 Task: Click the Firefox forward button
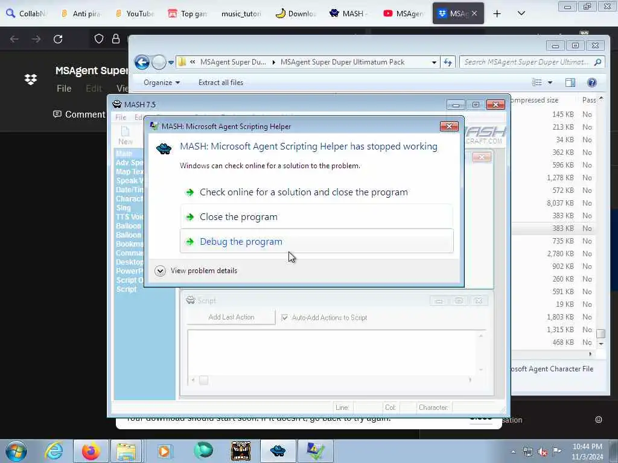(36, 39)
